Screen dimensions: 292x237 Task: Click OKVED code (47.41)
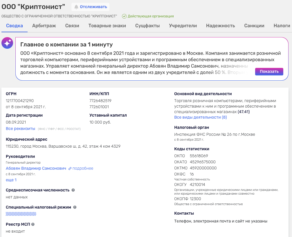244,112
